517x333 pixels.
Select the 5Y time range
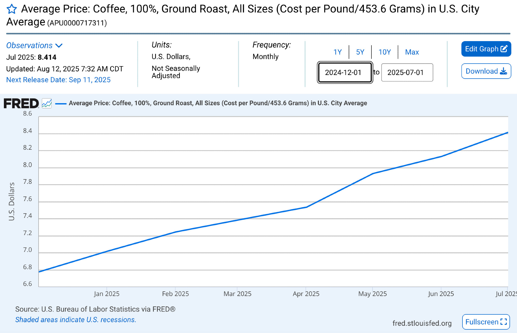[360, 52]
